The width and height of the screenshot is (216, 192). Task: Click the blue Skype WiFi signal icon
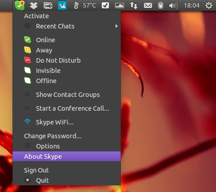pos(28,122)
